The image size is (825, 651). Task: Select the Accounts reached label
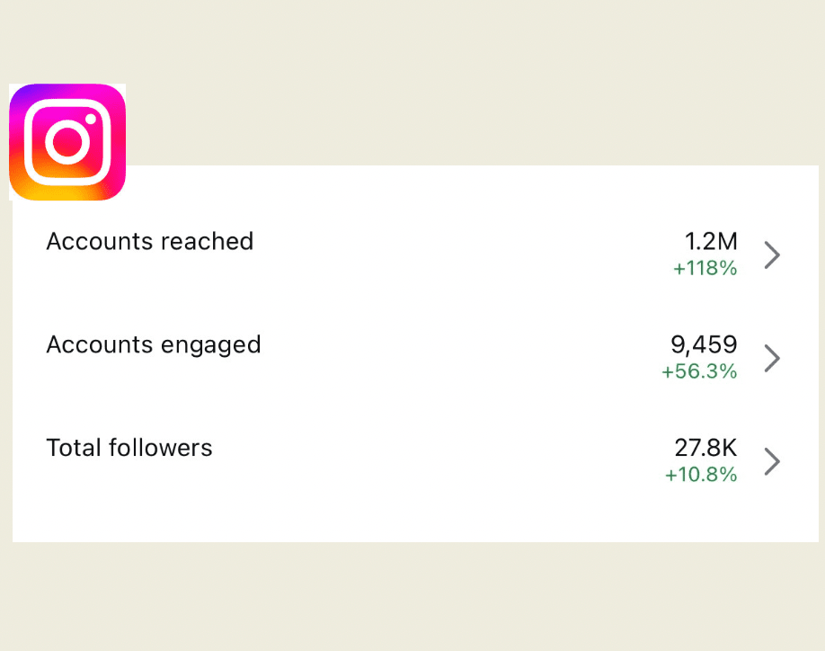(150, 242)
